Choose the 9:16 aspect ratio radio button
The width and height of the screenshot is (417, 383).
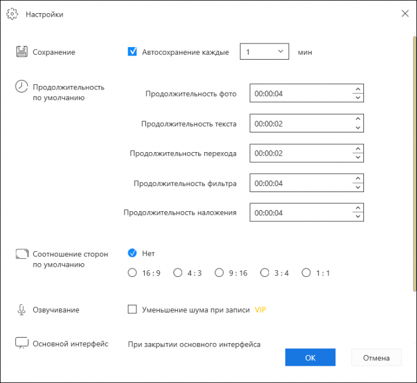click(218, 273)
